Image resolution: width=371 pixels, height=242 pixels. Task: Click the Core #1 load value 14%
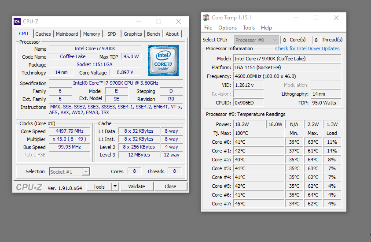(332, 151)
